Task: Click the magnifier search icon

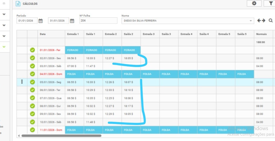Action: click(x=271, y=20)
